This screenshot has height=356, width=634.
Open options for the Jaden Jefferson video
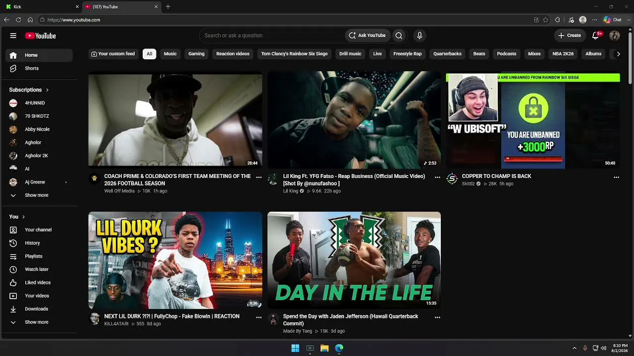(437, 317)
